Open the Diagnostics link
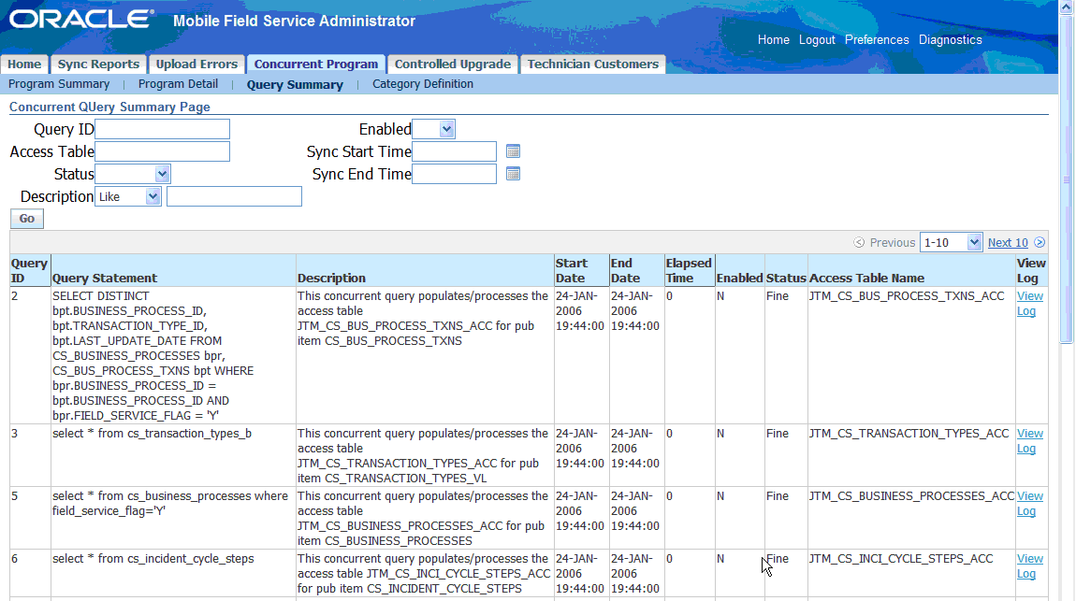This screenshot has height=601, width=1076. (950, 40)
